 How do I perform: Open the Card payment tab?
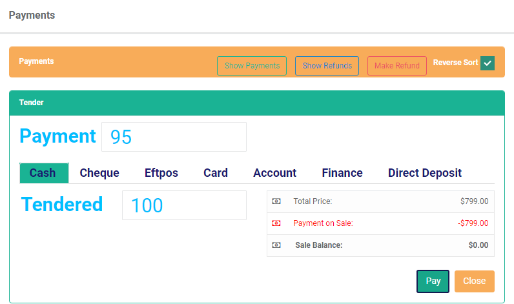pos(216,173)
